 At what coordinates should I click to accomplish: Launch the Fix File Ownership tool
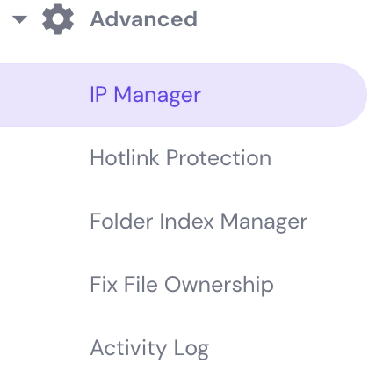[182, 285]
